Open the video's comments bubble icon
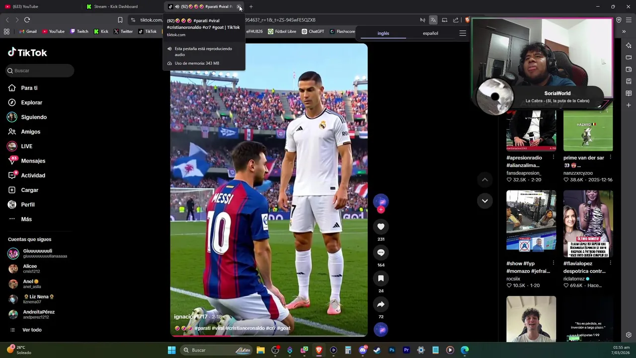 (381, 253)
